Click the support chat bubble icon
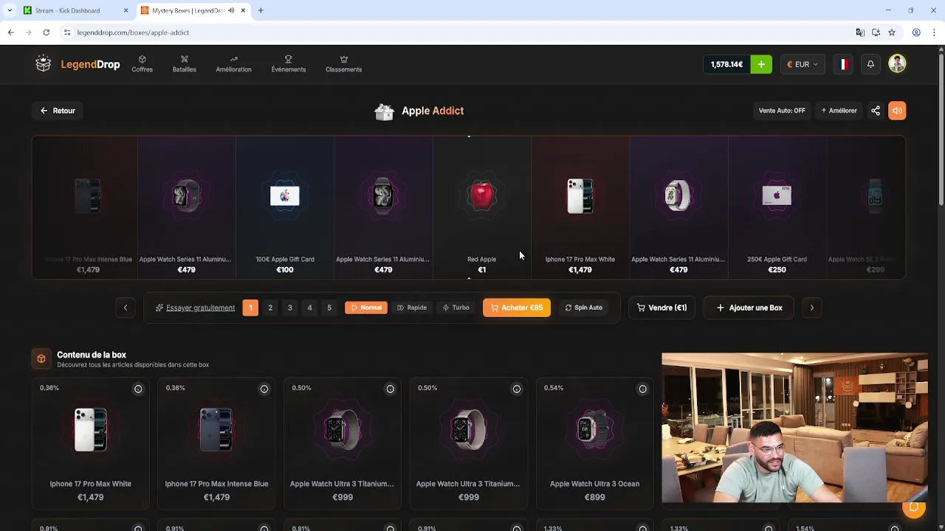Screen dimensions: 945x531 914,507
